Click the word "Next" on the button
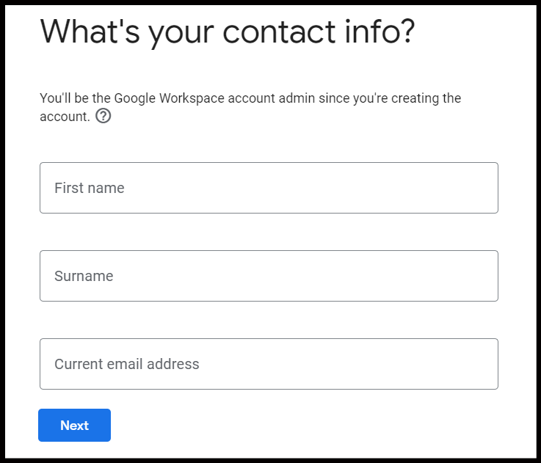Viewport: 541px width, 463px height. pyautogui.click(x=75, y=425)
